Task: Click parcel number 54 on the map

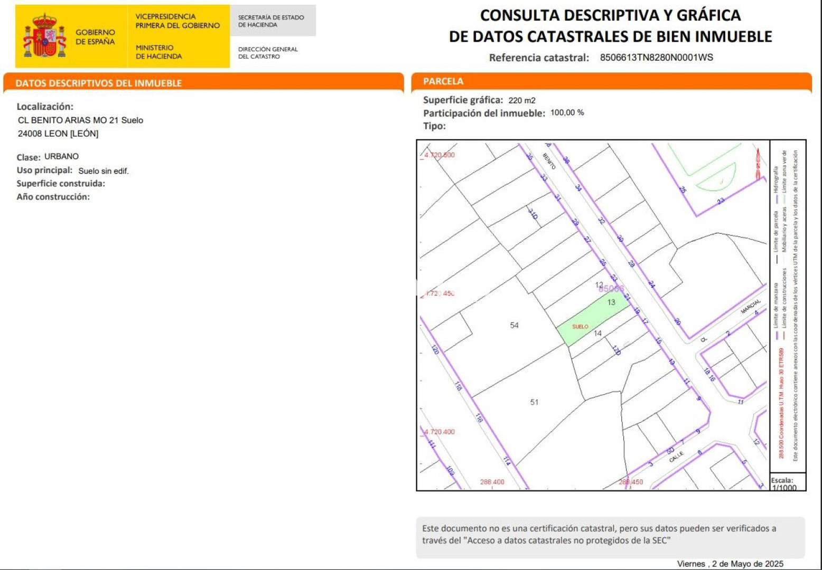Action: point(514,326)
